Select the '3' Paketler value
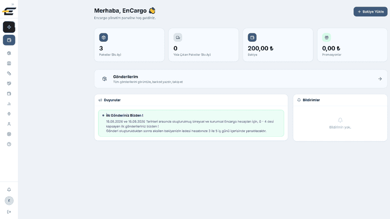Image resolution: width=390 pixels, height=219 pixels. pos(101,48)
